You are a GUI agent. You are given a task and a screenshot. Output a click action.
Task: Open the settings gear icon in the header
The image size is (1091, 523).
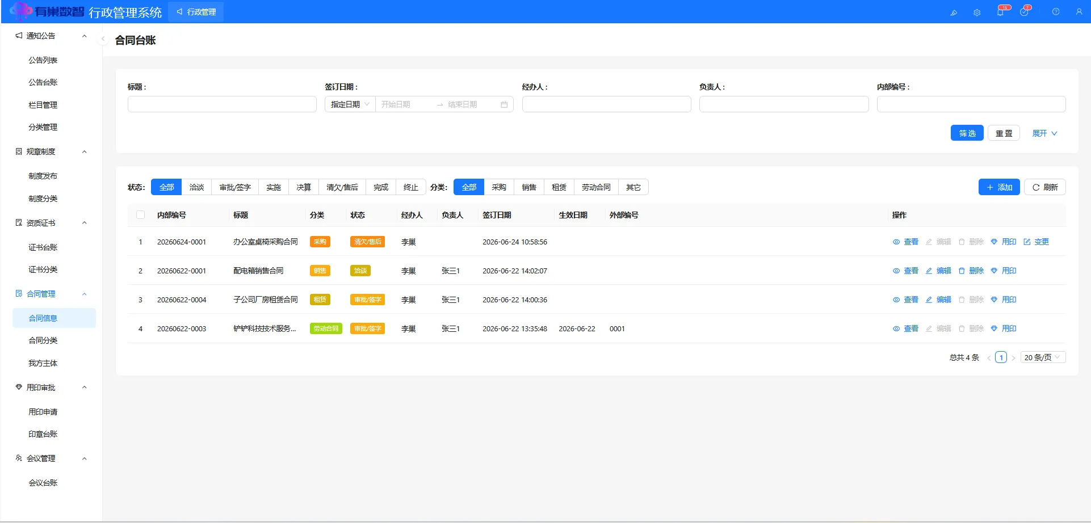click(977, 12)
